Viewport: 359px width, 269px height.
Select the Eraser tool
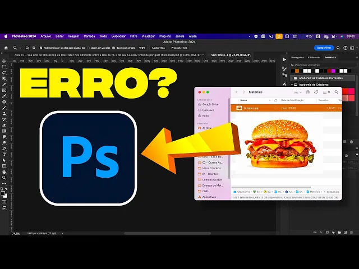(4, 125)
